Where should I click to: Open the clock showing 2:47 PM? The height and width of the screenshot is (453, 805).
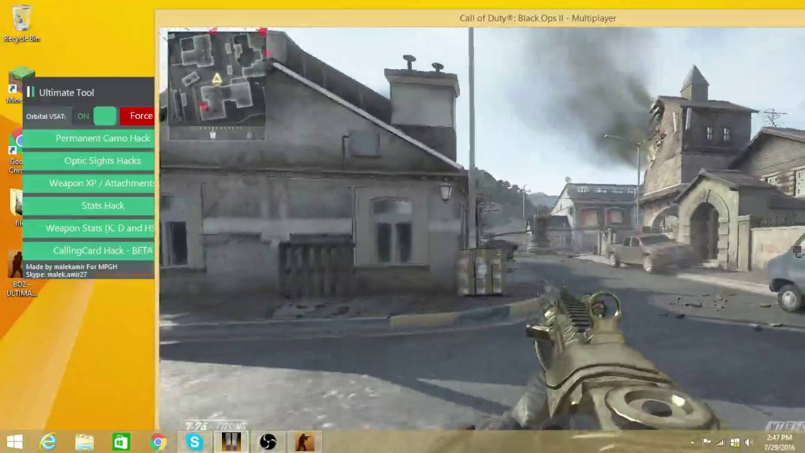point(779,442)
